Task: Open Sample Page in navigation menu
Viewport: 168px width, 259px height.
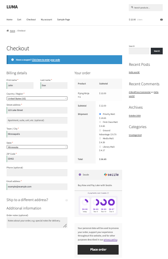Action: 63,19
